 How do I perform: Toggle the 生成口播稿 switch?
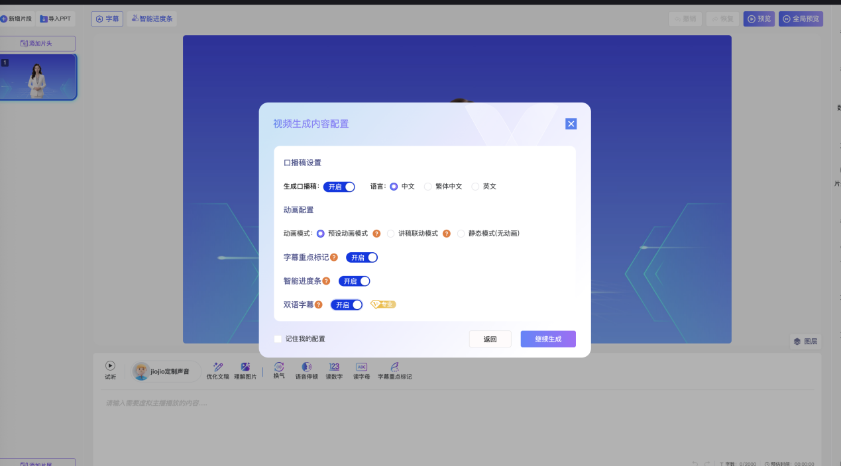339,187
